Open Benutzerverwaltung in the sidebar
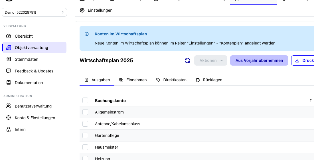The width and height of the screenshot is (314, 160). click(x=35, y=106)
